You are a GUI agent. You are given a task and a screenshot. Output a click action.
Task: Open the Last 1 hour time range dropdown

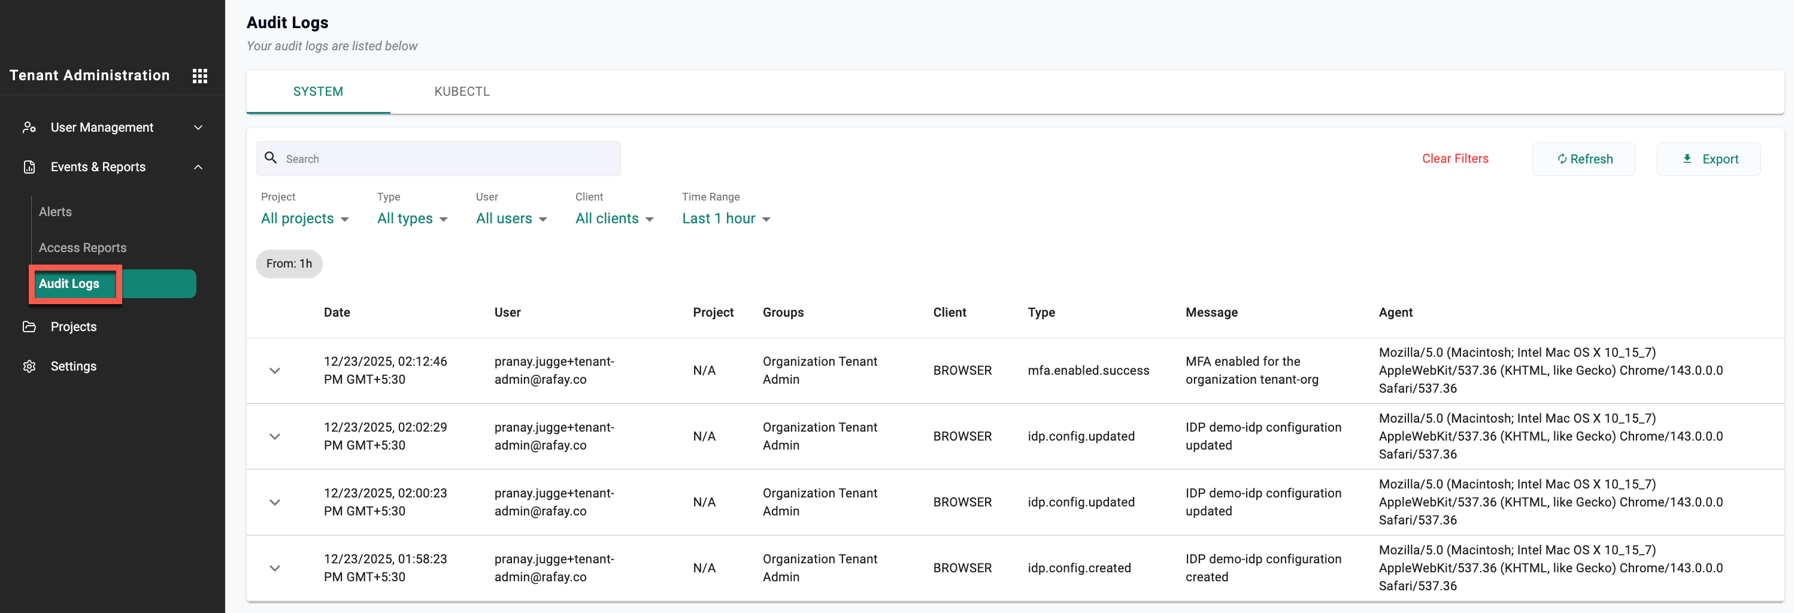click(x=726, y=219)
